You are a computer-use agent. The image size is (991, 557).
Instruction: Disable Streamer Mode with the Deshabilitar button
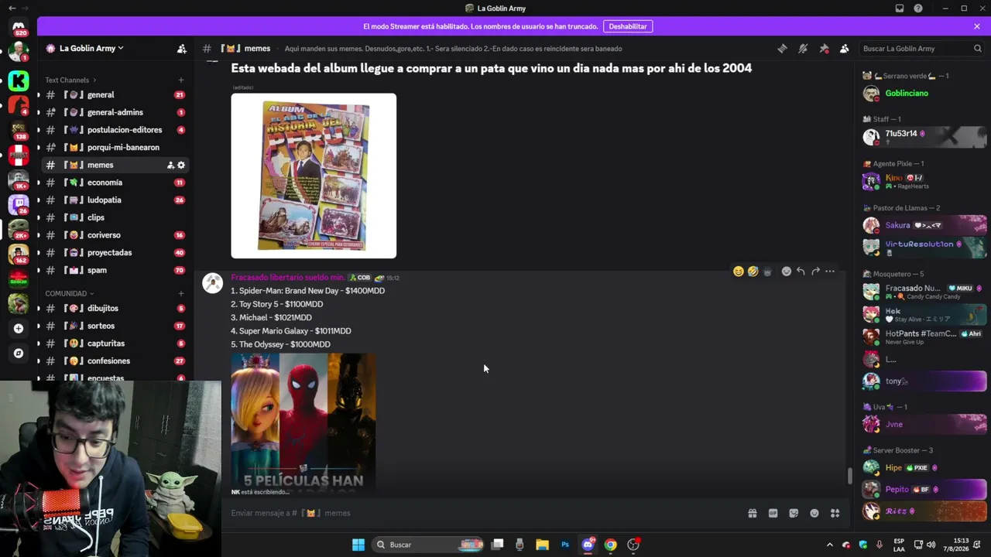pos(628,26)
